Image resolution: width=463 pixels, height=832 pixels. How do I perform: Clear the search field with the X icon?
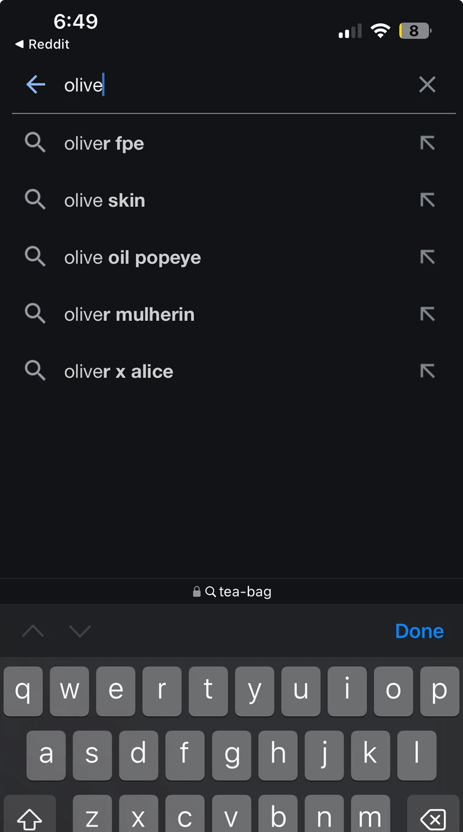click(427, 85)
